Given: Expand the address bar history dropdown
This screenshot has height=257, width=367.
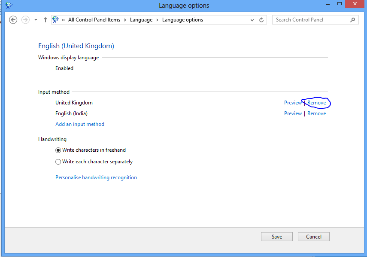Looking at the screenshot, I should pos(252,20).
